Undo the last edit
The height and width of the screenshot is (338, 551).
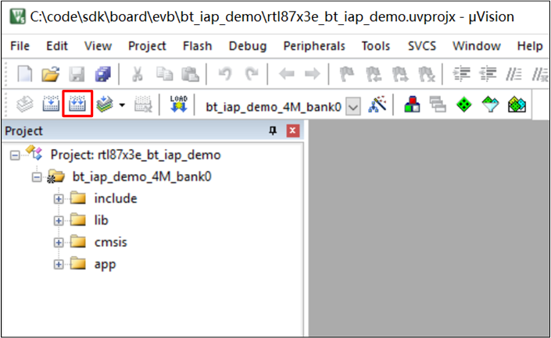point(225,74)
